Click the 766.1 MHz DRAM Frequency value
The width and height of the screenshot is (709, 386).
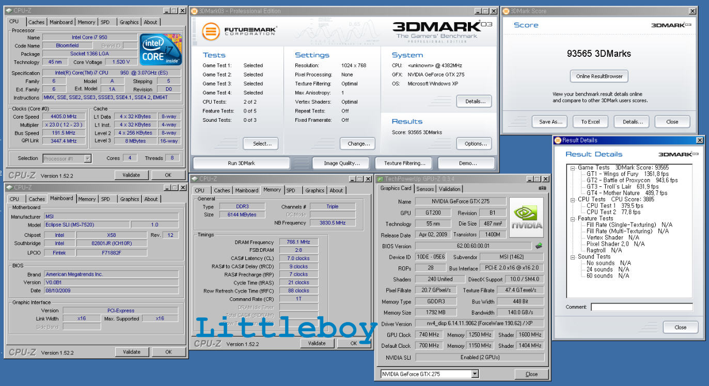298,242
